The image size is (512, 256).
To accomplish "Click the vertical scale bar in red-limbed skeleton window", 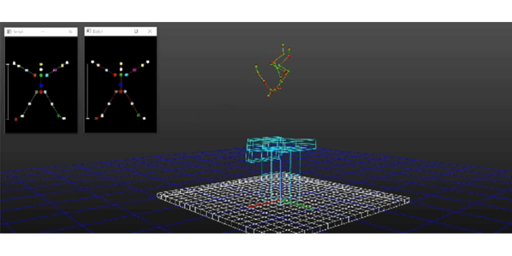I will [x=88, y=91].
